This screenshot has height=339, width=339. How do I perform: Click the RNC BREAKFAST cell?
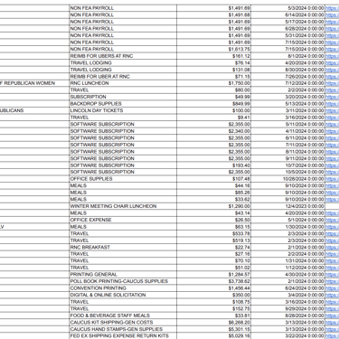[x=123, y=247]
